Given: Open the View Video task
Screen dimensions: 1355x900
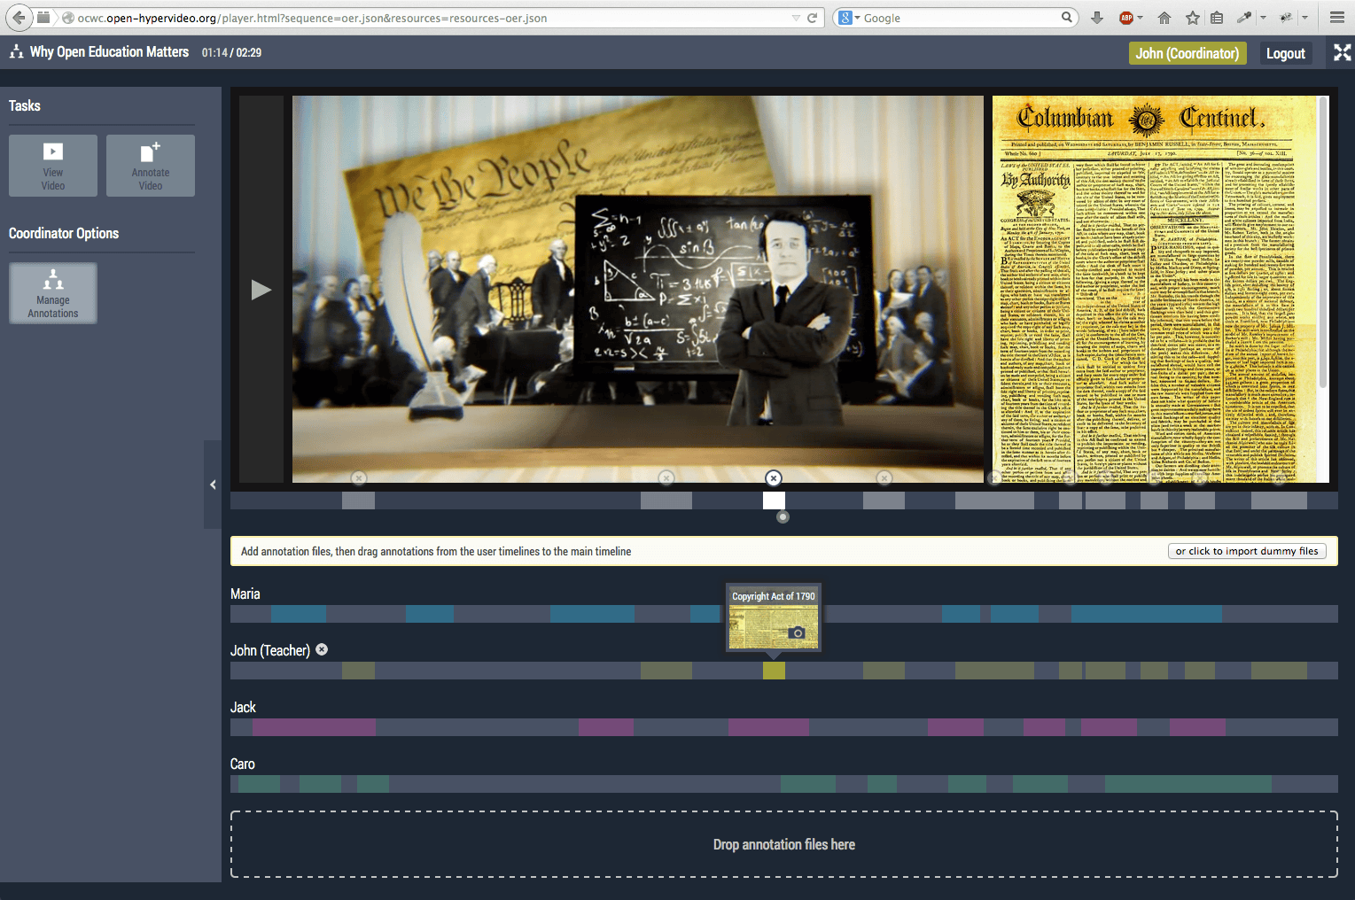Looking at the screenshot, I should tap(53, 166).
